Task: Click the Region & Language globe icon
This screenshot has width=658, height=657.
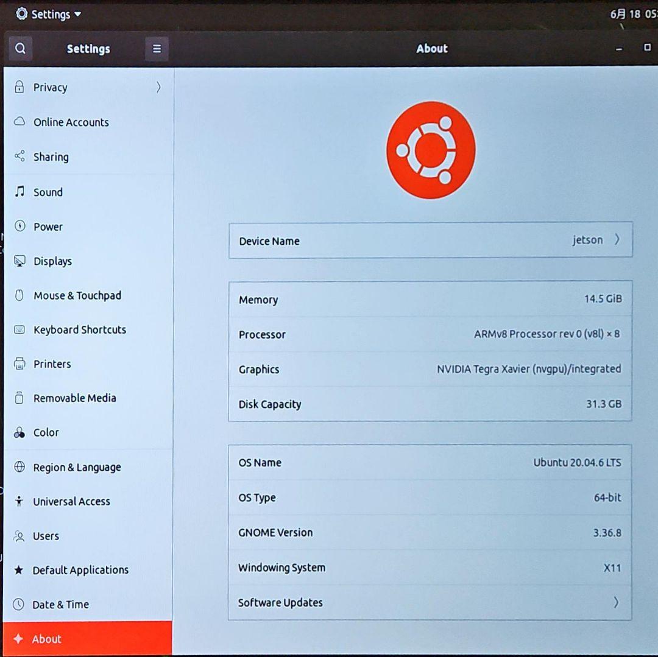Action: 19,466
